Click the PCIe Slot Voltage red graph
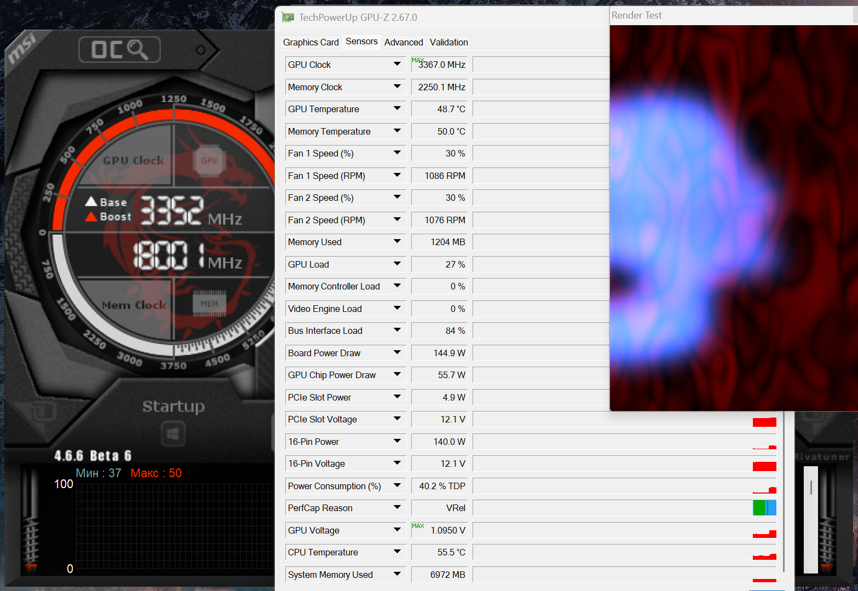The image size is (858, 591). [764, 422]
